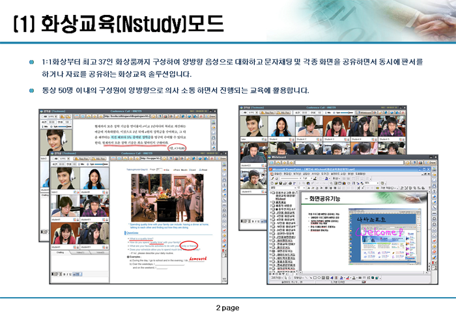This screenshot has width=456, height=316.
Task: Select the Rectangle shape in PowerPoint drawing toolbar
Action: click(315, 278)
